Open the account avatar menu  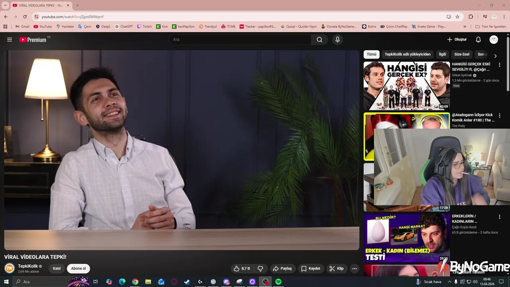[x=494, y=39]
